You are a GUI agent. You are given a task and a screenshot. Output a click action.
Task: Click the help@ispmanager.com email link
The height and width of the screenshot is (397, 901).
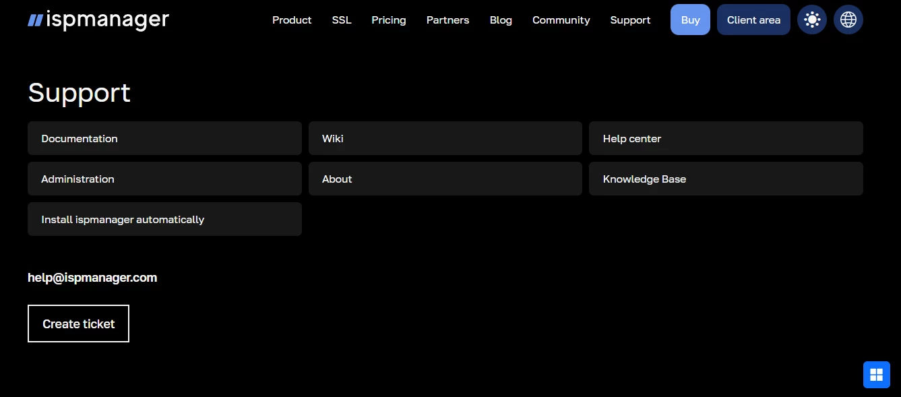tap(92, 277)
